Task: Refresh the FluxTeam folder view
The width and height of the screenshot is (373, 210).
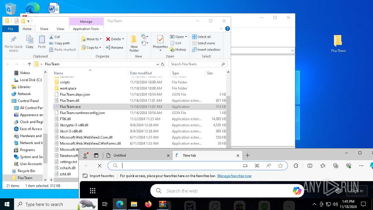Action: coord(163,64)
